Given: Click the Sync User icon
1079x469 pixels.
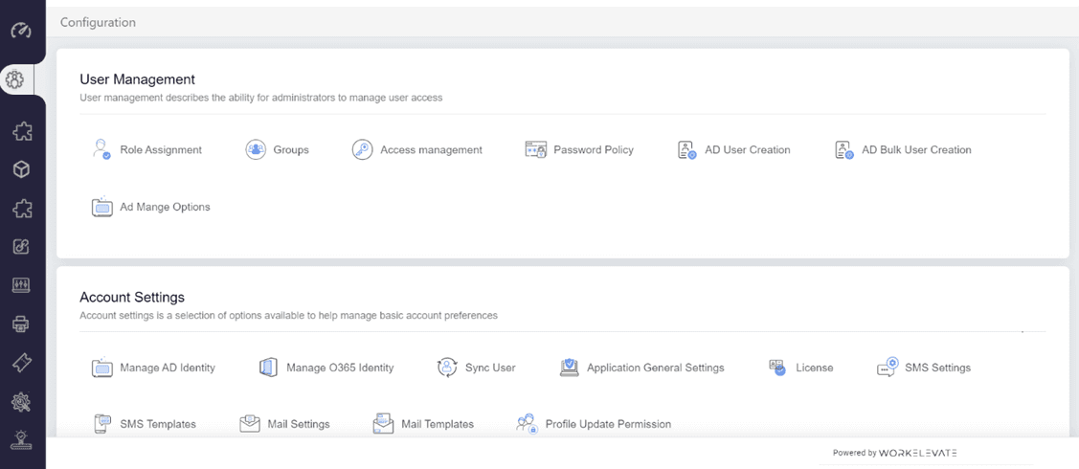Looking at the screenshot, I should (447, 368).
